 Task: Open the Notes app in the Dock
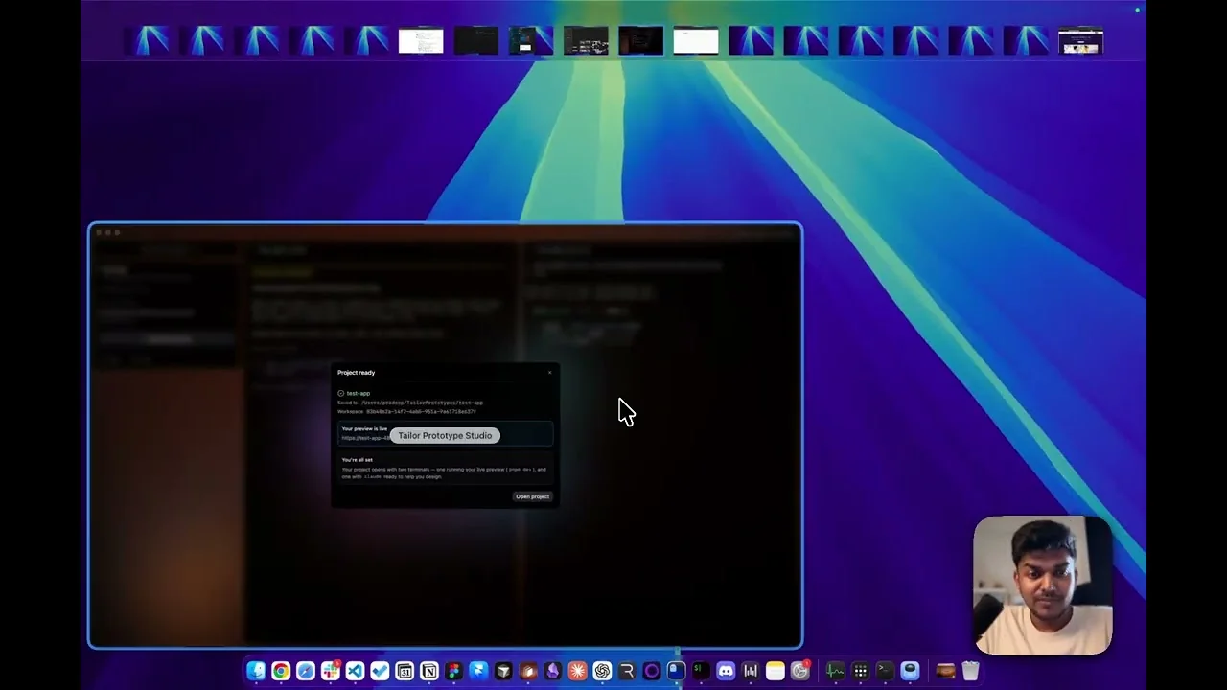pos(776,672)
